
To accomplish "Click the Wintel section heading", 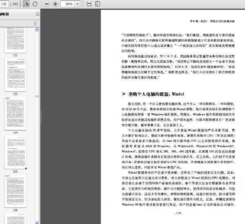I will [x=156, y=94].
